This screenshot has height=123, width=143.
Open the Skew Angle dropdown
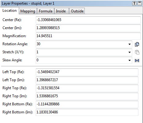coord(129,60)
